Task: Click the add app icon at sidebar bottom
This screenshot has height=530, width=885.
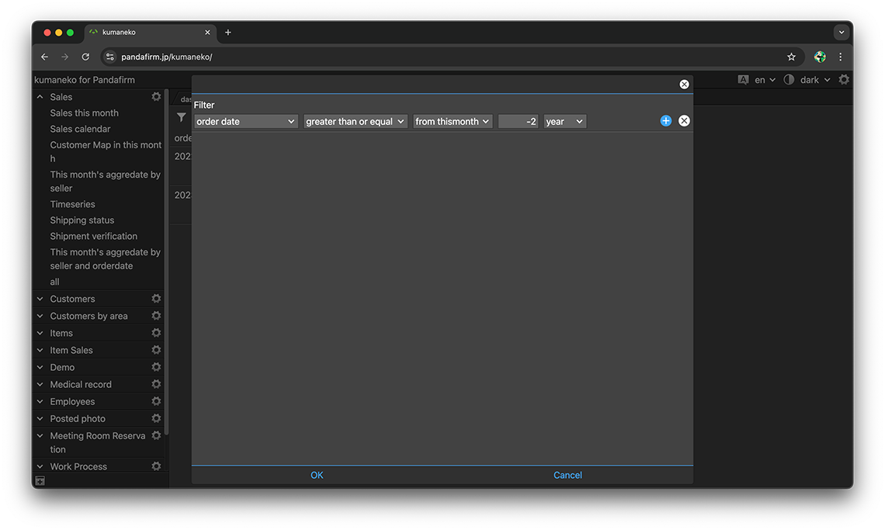Action: (40, 481)
